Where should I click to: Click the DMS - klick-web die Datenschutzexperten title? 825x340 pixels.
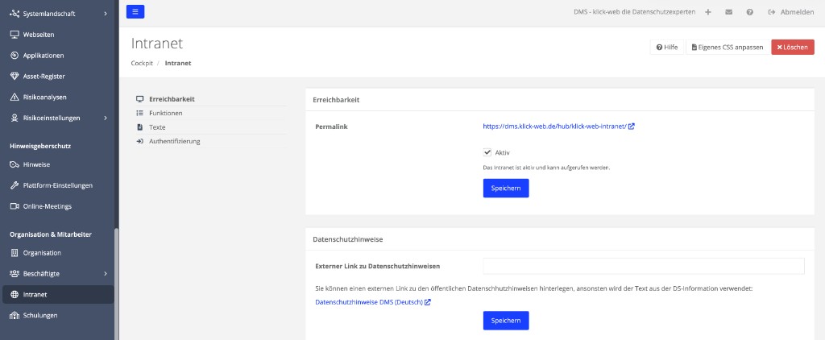click(x=635, y=12)
